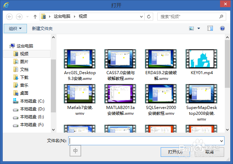The height and width of the screenshot is (164, 233).
Task: Click the Forward navigation arrow
Action: pyautogui.click(x=19, y=17)
